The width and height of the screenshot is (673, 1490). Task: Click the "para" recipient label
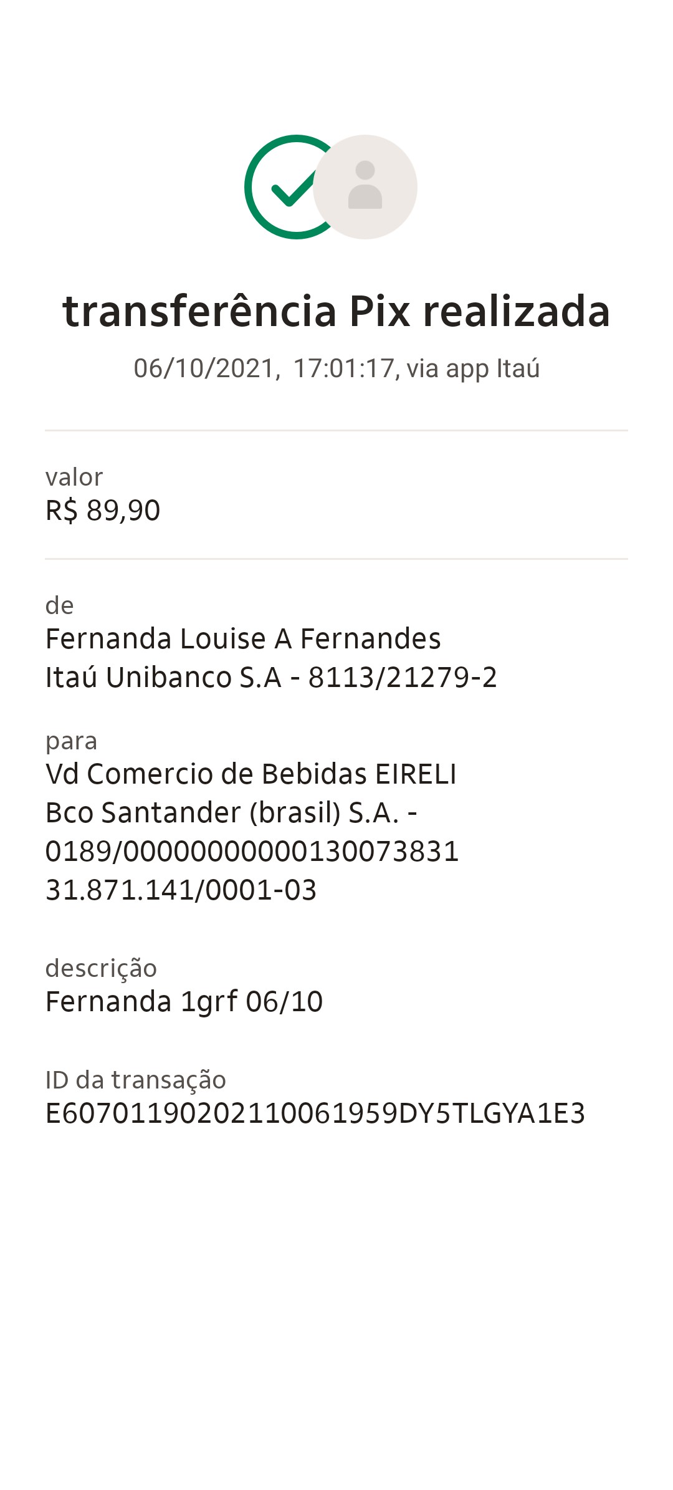click(x=72, y=741)
